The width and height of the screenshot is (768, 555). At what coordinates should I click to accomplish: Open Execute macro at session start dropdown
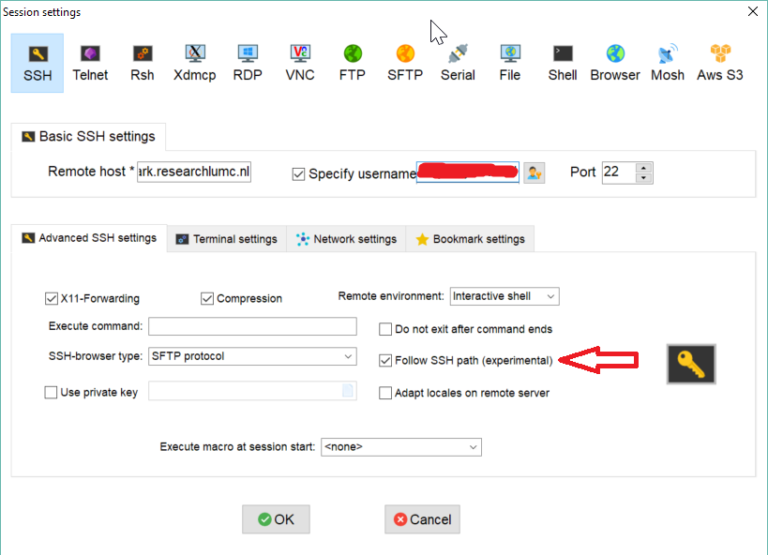pos(400,447)
